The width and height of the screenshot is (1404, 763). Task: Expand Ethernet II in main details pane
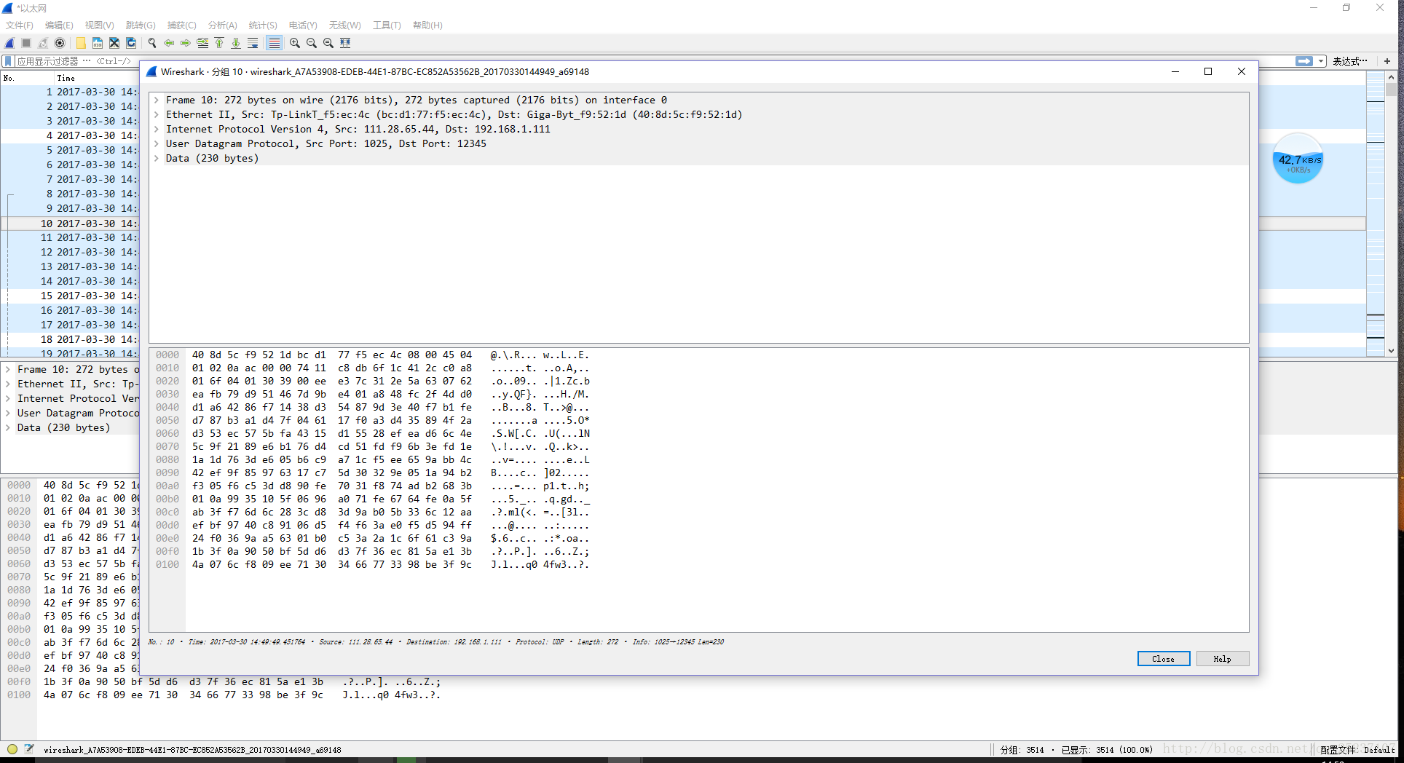point(8,384)
